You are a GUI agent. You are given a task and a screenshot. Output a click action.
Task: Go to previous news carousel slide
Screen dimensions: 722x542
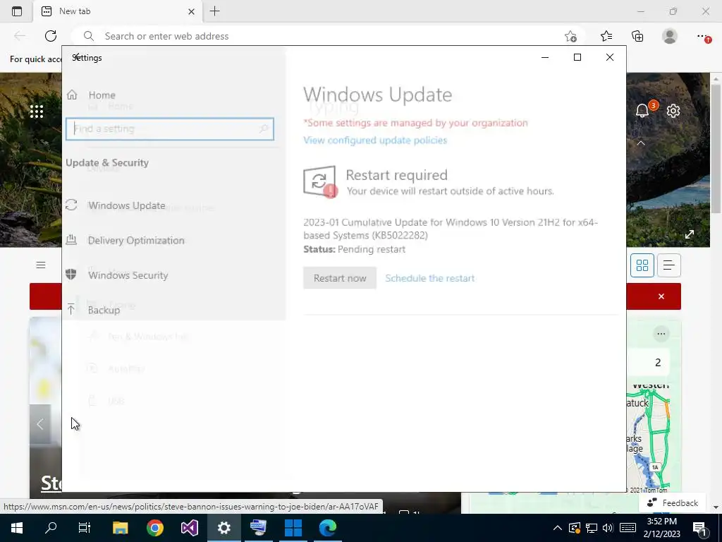pos(40,424)
